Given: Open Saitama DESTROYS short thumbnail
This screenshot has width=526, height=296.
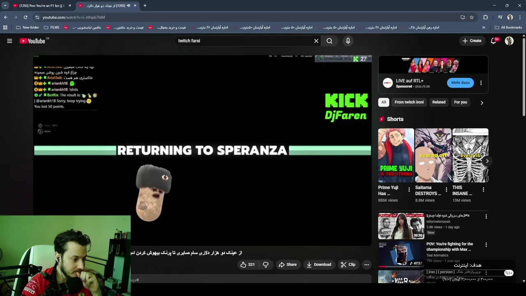Looking at the screenshot, I should 433,155.
